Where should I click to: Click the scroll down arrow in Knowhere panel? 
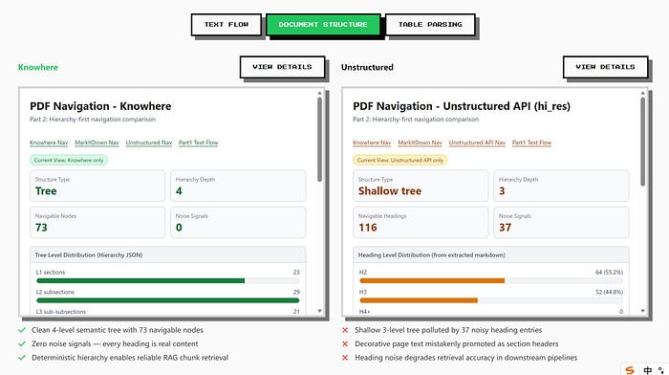(319, 311)
